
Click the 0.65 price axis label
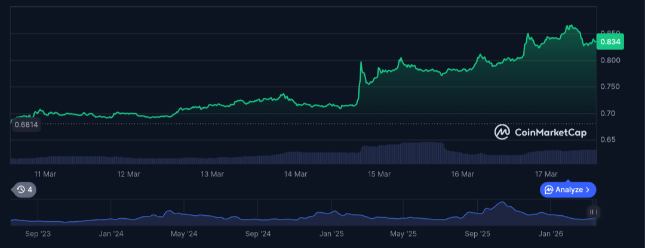607,140
